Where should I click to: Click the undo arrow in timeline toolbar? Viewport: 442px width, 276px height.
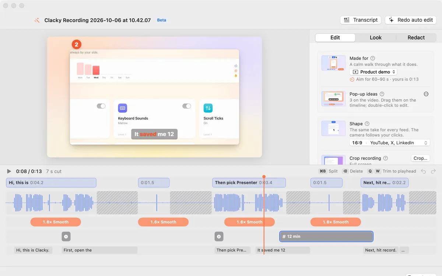pos(424,171)
